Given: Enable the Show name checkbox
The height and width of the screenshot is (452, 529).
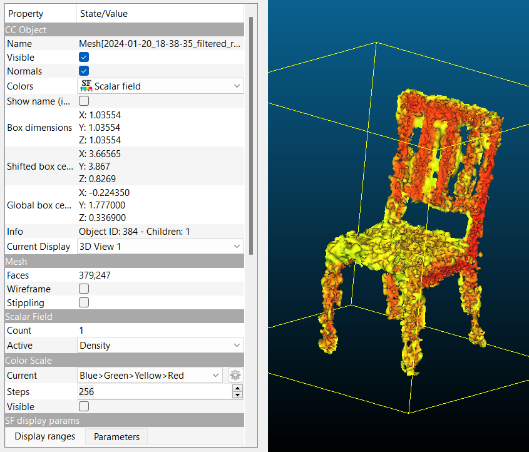Looking at the screenshot, I should (x=84, y=101).
